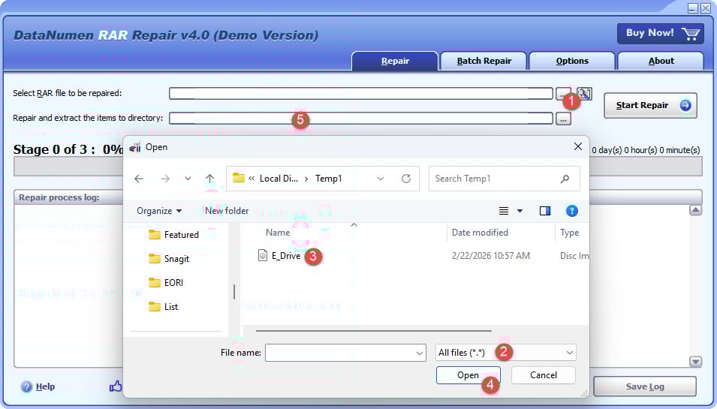The height and width of the screenshot is (409, 717).
Task: Go up one folder level
Action: click(x=210, y=179)
